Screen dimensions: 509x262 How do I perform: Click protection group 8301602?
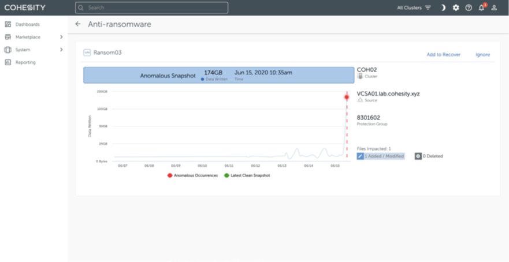pyautogui.click(x=369, y=117)
